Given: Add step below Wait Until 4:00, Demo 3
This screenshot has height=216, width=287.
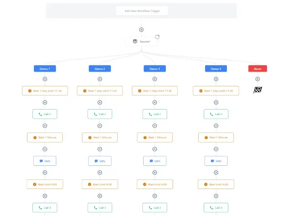Looking at the screenshot, I should (155, 196).
